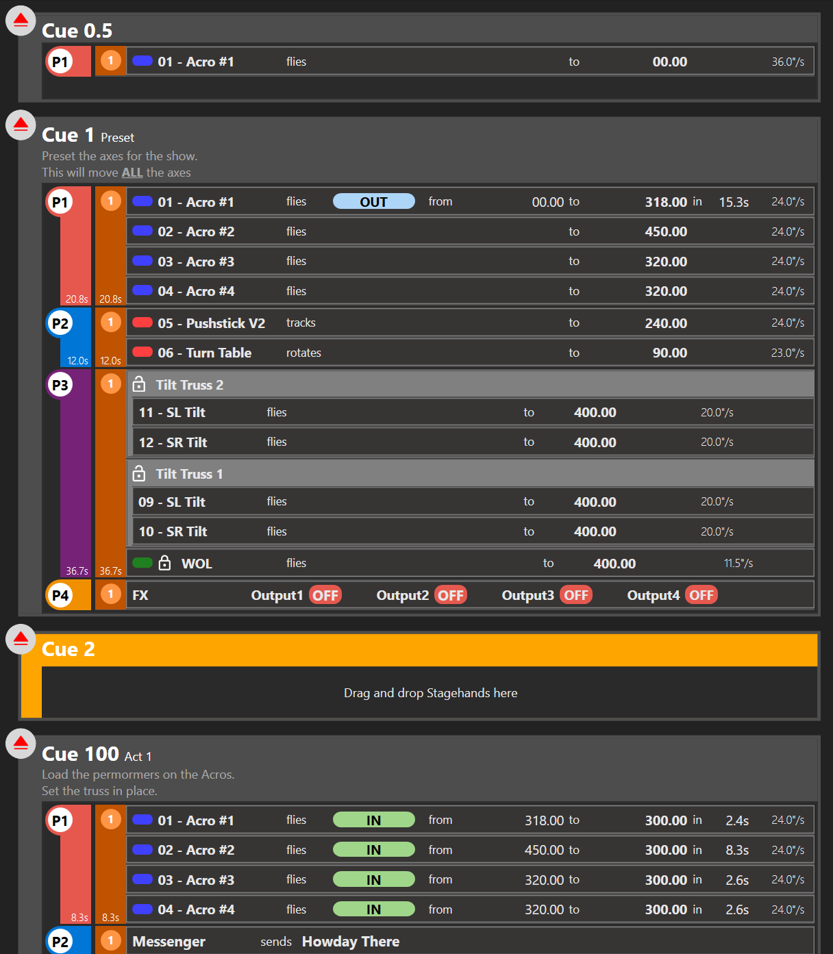Click the lock icon on Tilt Truss 1
Viewport: 833px width, 954px height.
139,473
